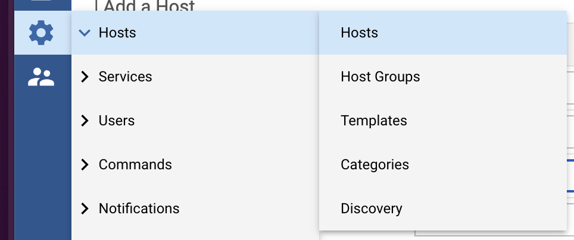Select the Hosts label in left menu
Viewport: 574px width, 240px height.
click(x=117, y=33)
